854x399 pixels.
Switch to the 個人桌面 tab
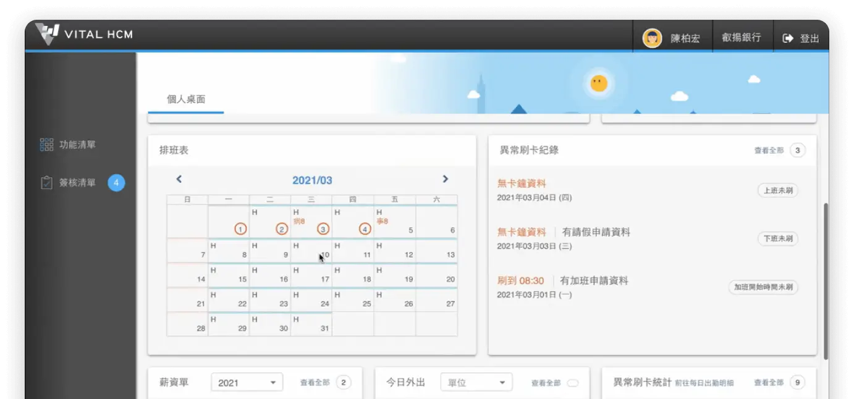point(186,99)
